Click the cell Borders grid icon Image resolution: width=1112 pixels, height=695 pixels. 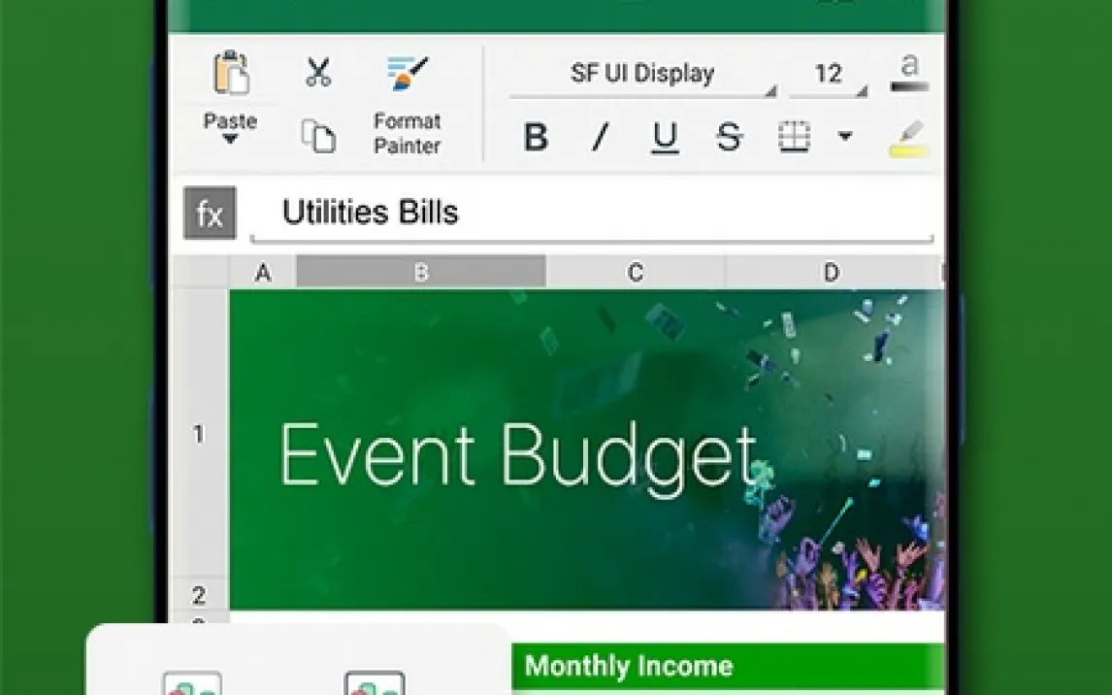794,137
